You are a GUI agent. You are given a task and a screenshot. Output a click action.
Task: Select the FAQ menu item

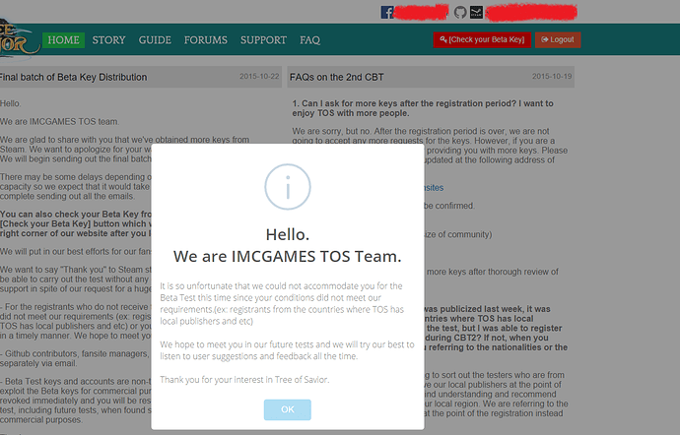pyautogui.click(x=309, y=40)
